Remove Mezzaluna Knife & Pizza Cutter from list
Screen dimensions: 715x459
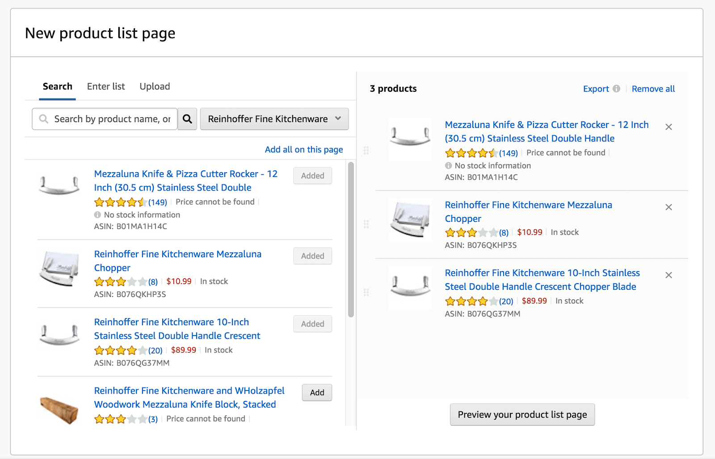coord(669,127)
